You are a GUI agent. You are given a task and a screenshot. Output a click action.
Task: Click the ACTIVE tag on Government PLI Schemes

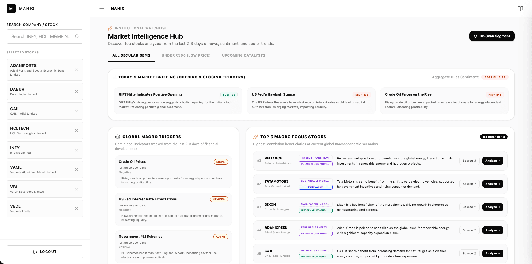[221, 237]
